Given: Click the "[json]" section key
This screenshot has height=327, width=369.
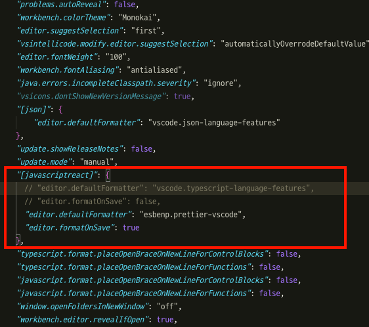Looking at the screenshot, I should point(33,110).
